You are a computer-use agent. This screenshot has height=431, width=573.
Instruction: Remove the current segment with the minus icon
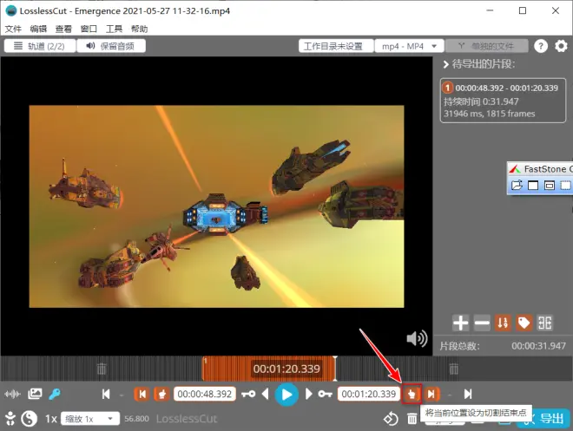[x=482, y=323]
